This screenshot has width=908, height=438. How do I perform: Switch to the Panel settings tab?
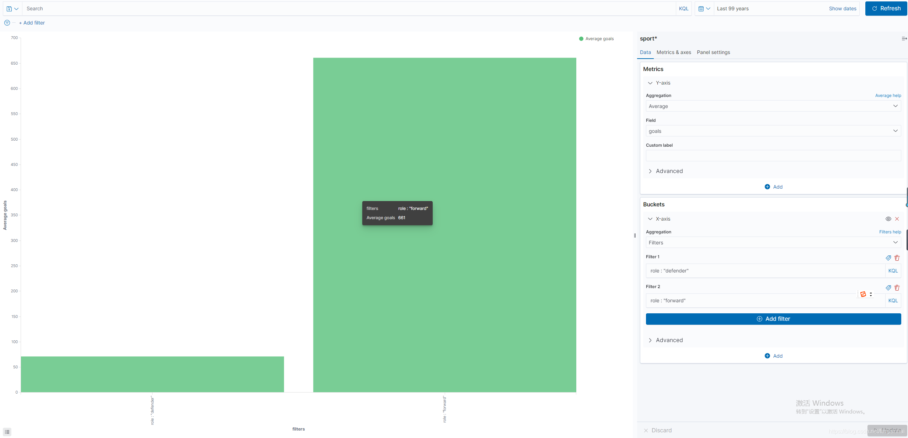tap(714, 52)
